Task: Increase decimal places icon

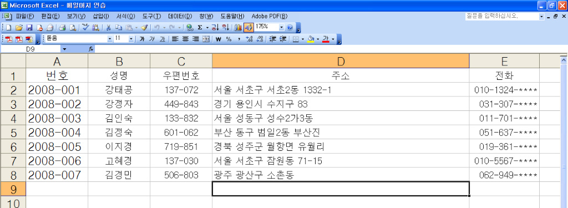Action: 249,39
